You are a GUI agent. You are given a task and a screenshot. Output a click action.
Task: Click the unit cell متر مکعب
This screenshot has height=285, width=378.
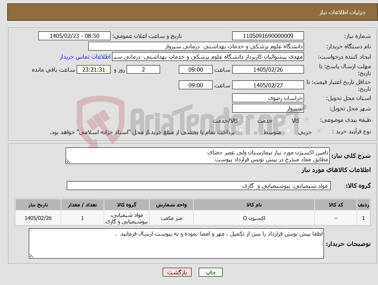[x=171, y=218]
